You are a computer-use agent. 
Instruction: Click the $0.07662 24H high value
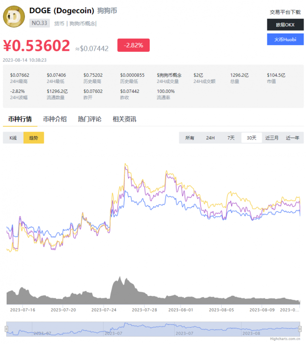pos(19,75)
